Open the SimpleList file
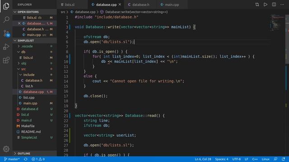Image resolution: width=289 pixels, height=162 pixels. [34, 137]
